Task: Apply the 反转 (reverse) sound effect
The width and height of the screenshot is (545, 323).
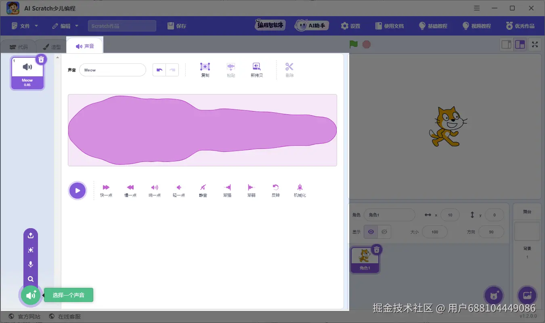Action: (x=275, y=190)
